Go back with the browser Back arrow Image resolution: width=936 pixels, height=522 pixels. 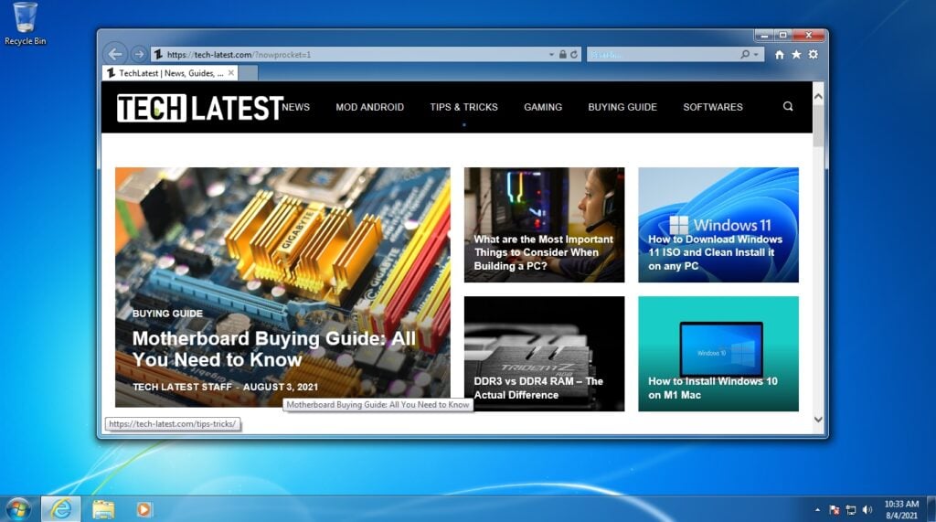[x=116, y=54]
